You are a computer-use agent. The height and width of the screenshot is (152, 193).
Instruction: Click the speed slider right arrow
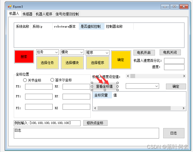pyautogui.click(x=184, y=76)
